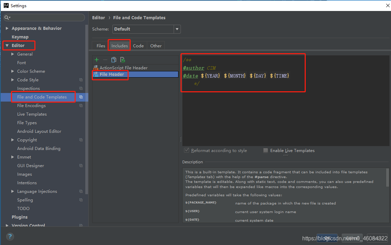The height and width of the screenshot is (245, 391).
Task: Switch to the Code tab
Action: 138,46
